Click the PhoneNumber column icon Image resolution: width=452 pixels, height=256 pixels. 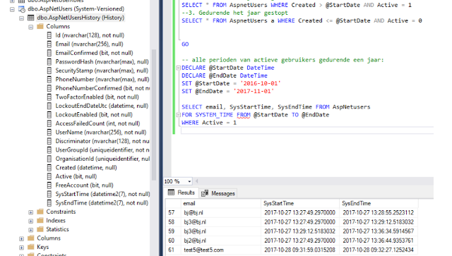(49, 80)
